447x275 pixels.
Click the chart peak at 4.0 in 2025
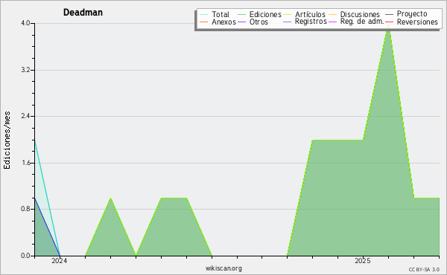[388, 25]
